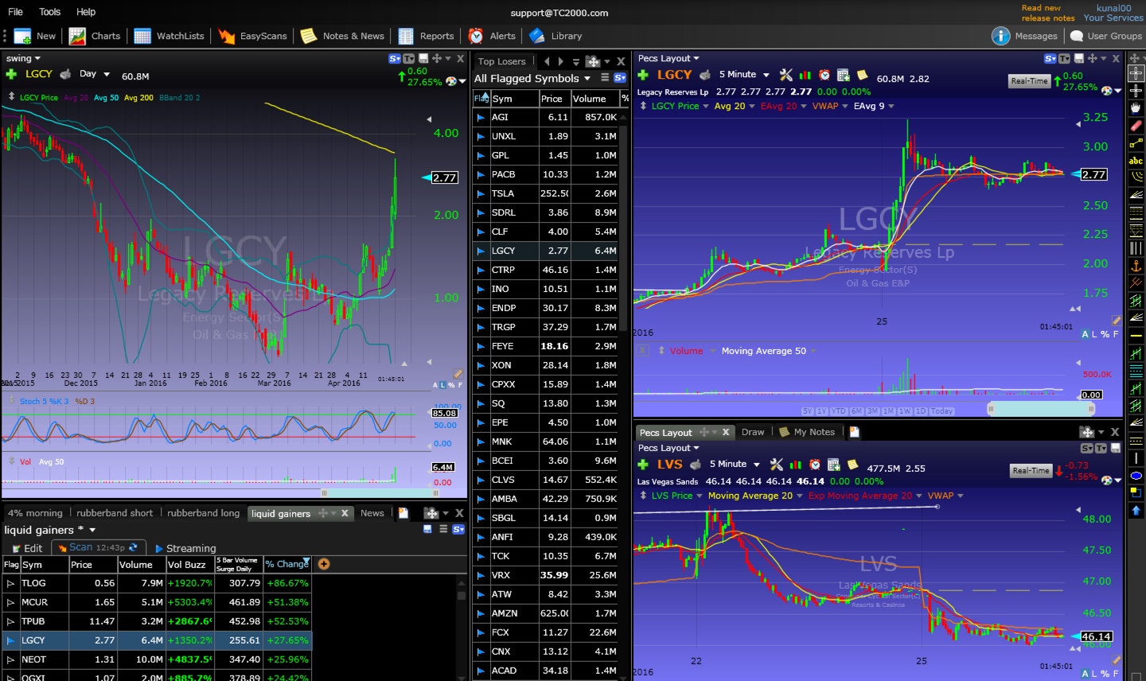Open the Alerts toolbar item

[492, 36]
